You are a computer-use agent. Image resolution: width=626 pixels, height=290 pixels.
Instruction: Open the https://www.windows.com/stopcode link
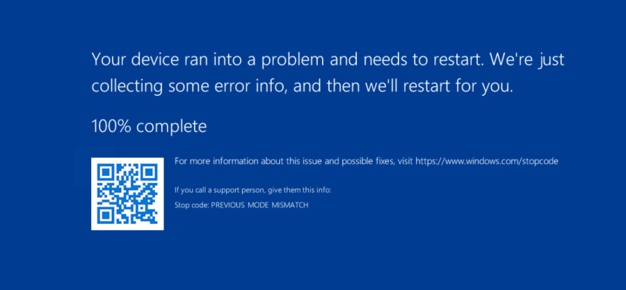pyautogui.click(x=487, y=161)
